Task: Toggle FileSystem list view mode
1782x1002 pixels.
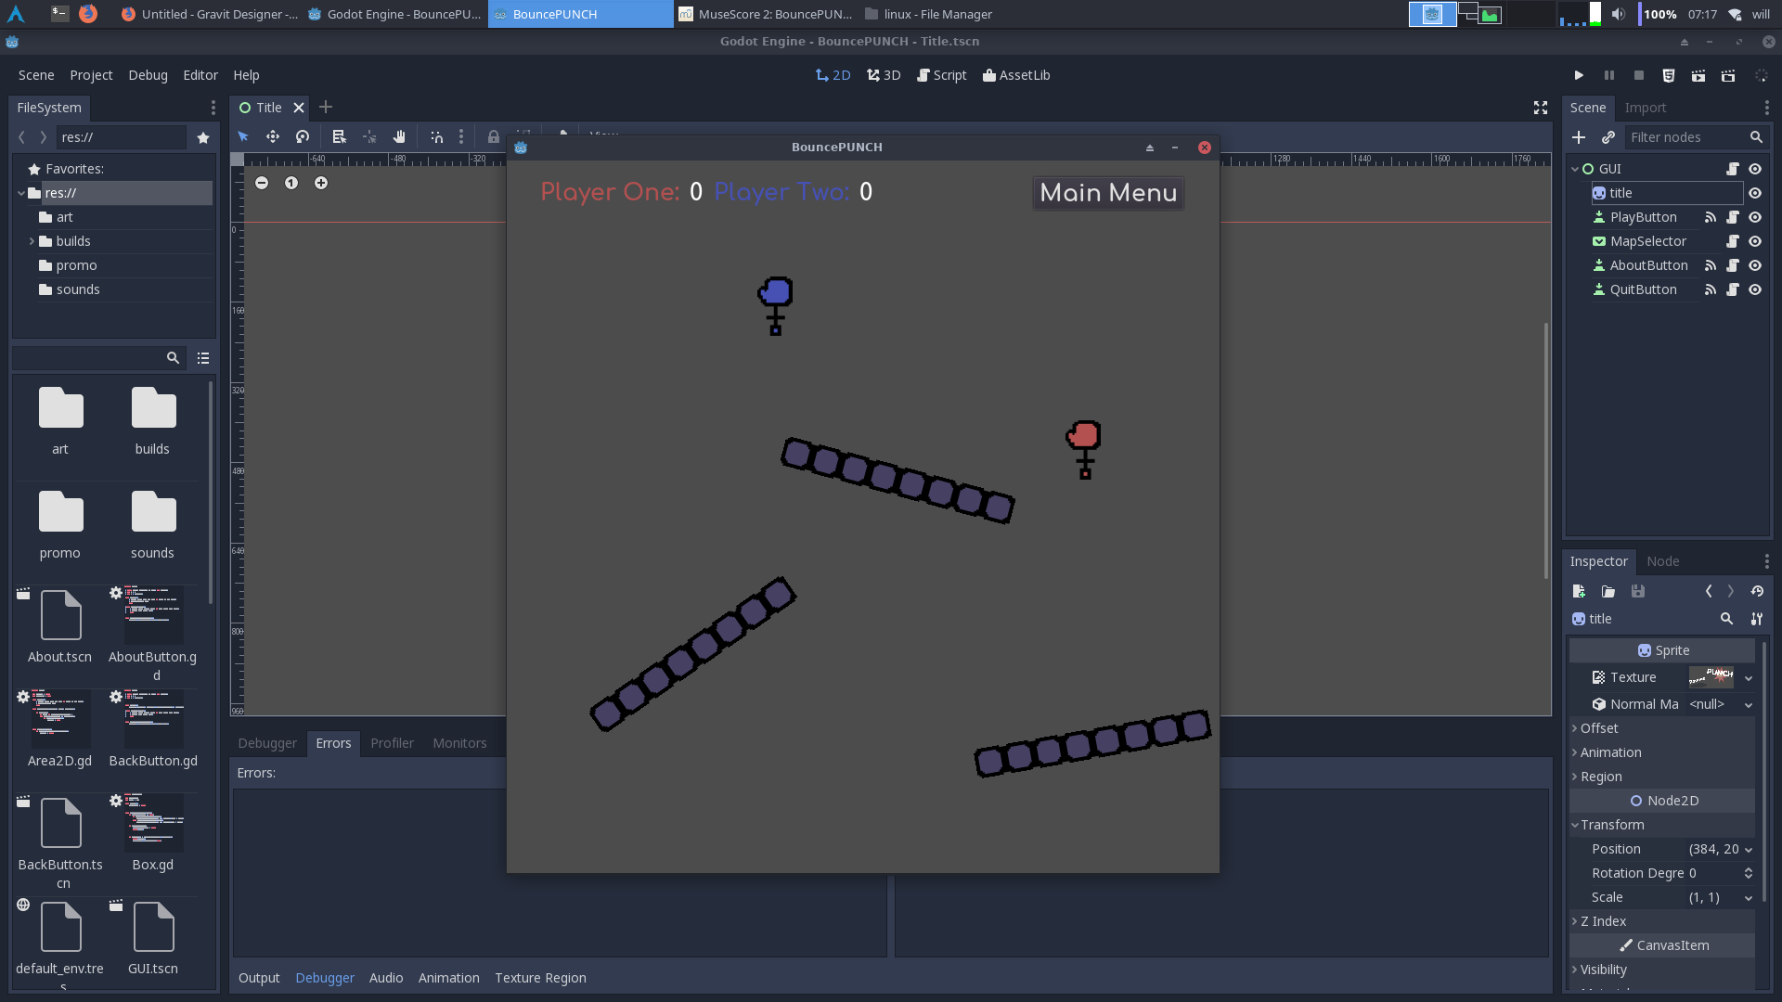Action: pos(203,358)
